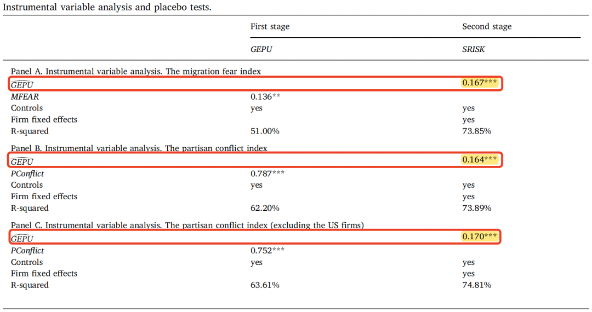This screenshot has width=592, height=312.
Task: Click the highlighted 0.167*** coefficient in Panel A
Action: [480, 83]
